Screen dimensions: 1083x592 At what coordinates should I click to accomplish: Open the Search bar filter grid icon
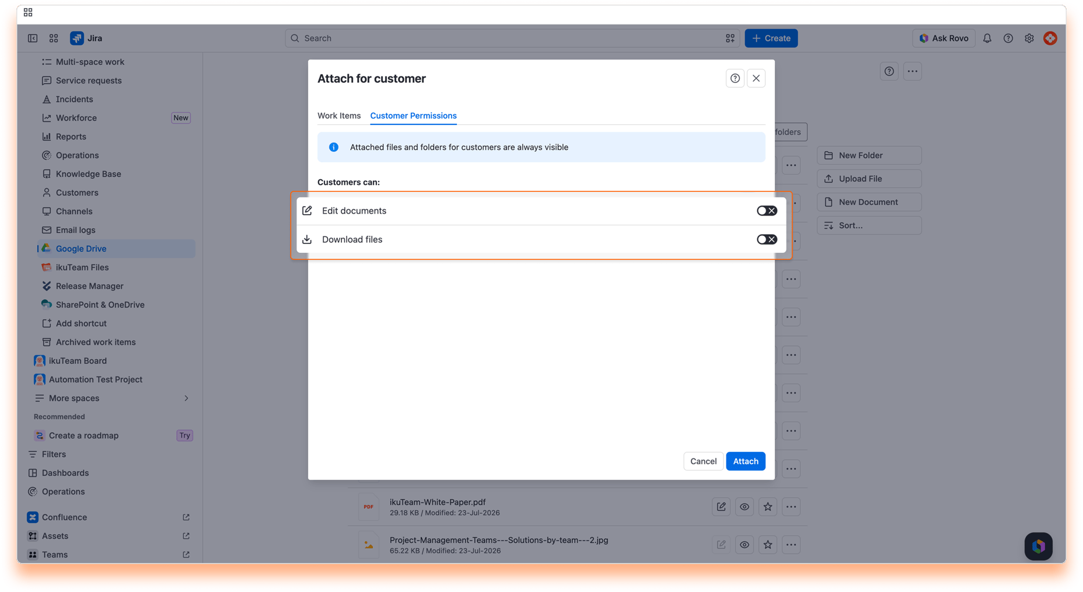(x=730, y=38)
